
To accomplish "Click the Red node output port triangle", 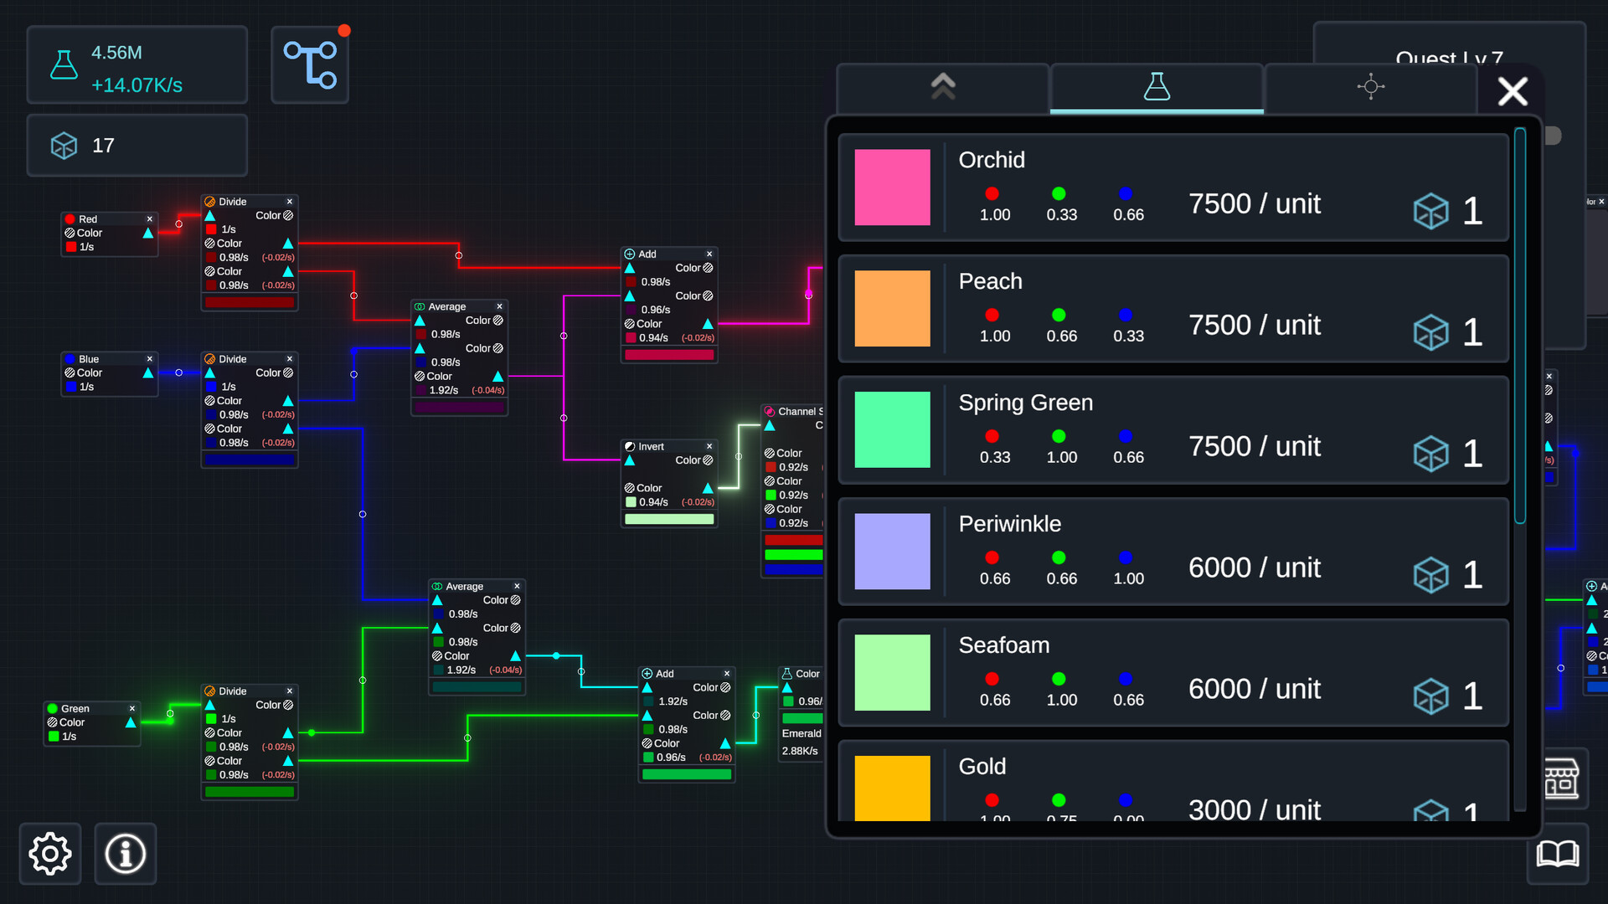I will click(148, 233).
